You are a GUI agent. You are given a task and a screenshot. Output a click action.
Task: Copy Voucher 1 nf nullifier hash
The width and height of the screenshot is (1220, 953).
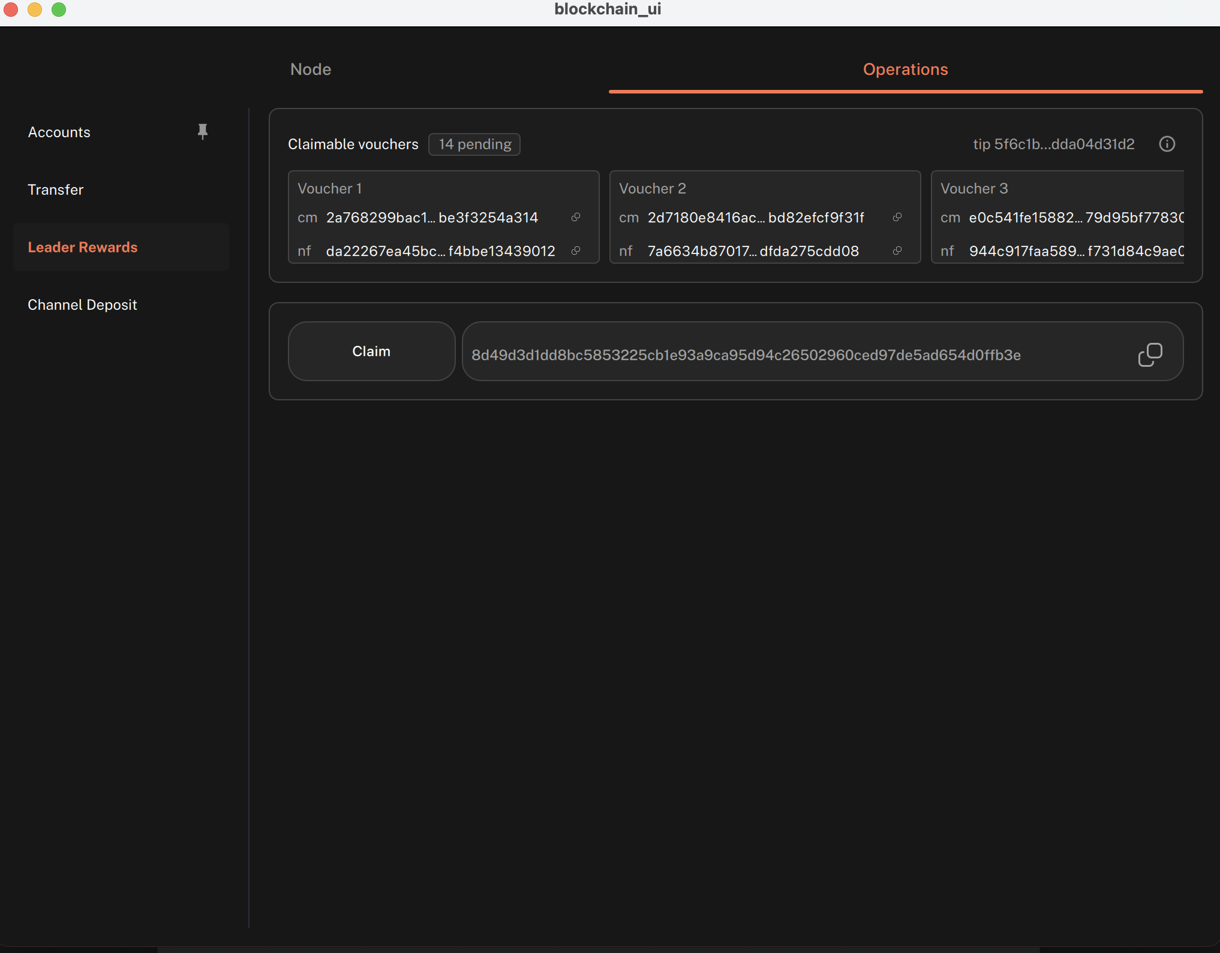(x=576, y=251)
